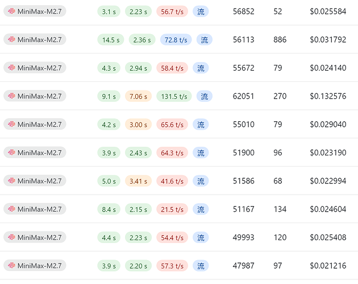Click the cost value $0.132576

[x=328, y=96]
